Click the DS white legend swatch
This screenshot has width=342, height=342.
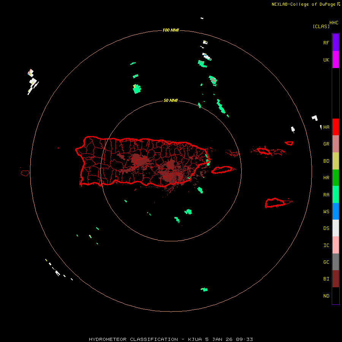[336, 228]
